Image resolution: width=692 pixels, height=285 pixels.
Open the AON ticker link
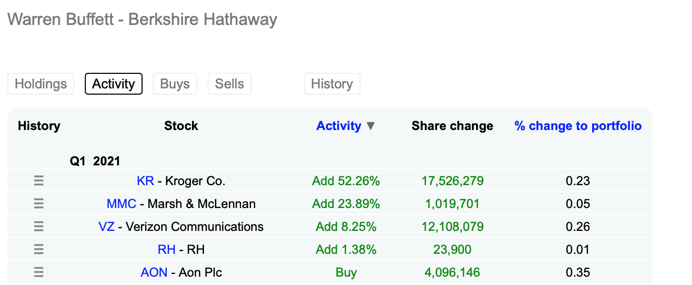click(x=154, y=273)
